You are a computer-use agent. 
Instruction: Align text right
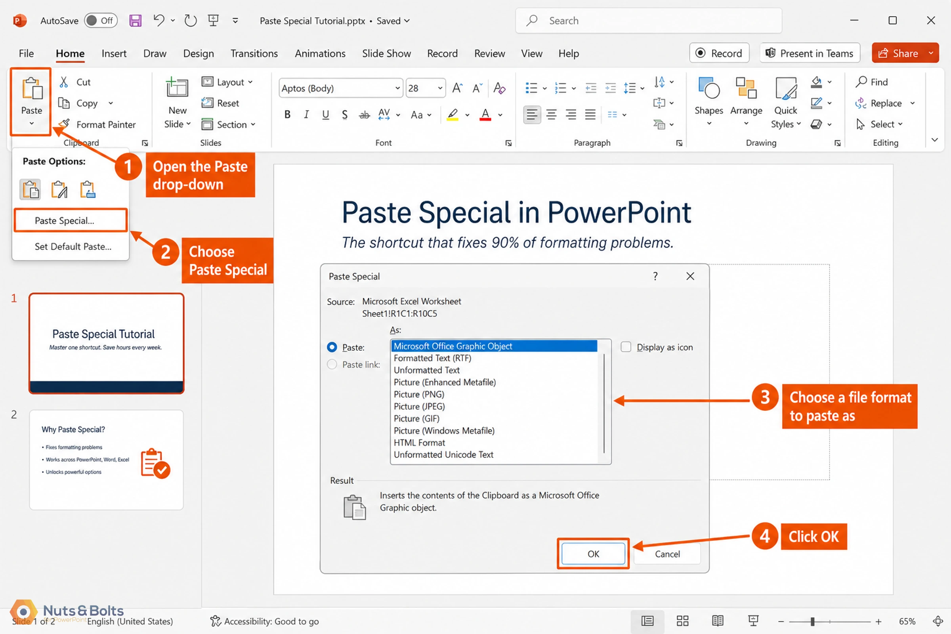coord(571,115)
